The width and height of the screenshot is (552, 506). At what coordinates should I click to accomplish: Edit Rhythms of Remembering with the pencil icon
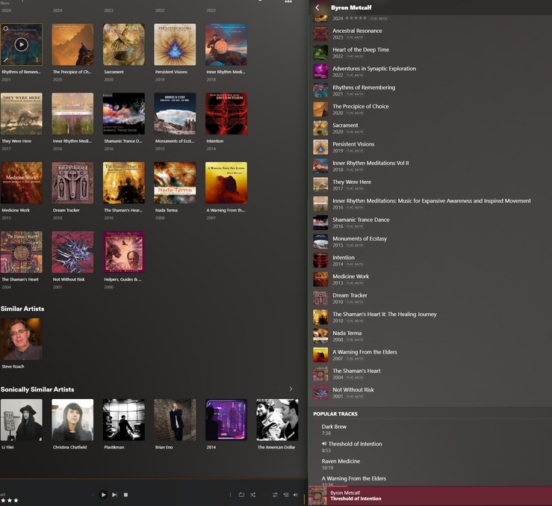(x=6, y=60)
